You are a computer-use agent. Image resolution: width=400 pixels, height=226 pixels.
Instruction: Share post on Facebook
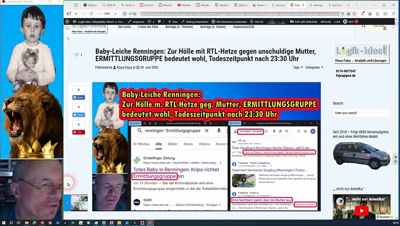point(79,98)
